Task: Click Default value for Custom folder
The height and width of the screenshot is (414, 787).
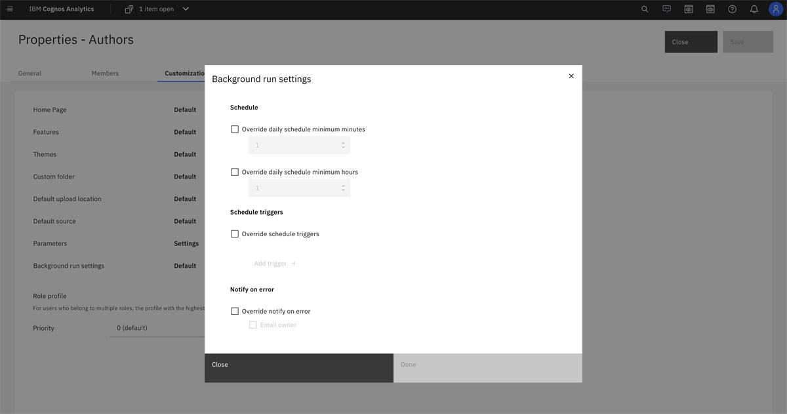Action: (x=185, y=177)
